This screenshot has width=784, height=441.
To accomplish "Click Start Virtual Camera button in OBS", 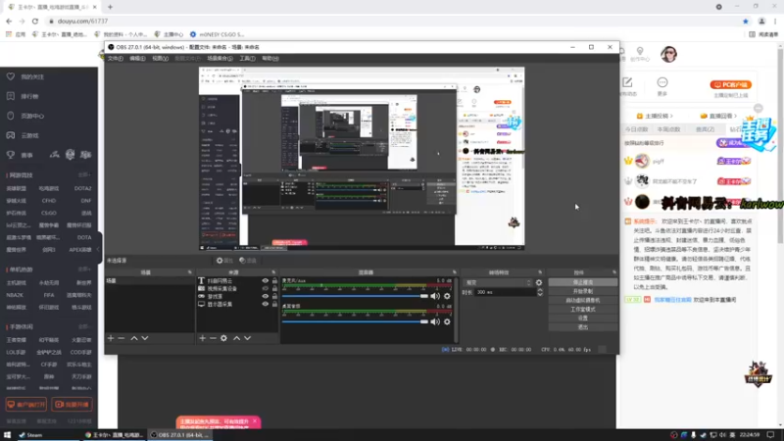I will [x=582, y=301].
